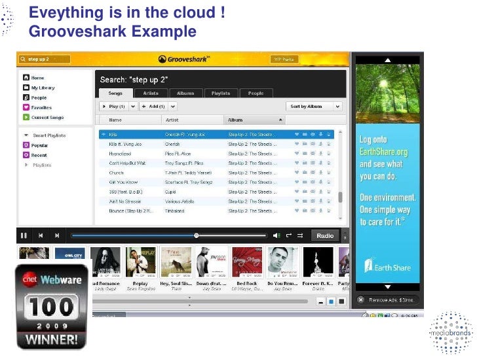
Task: Switch to the People search tab
Action: [x=256, y=93]
